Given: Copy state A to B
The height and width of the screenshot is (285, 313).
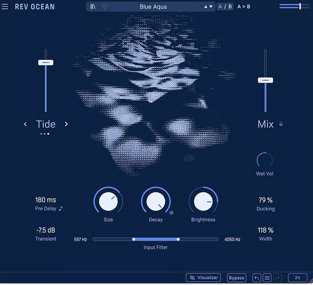Looking at the screenshot, I should pos(244,6).
